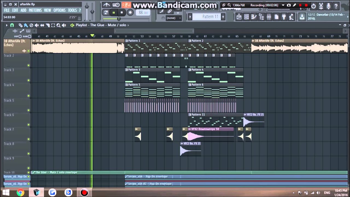The image size is (350, 197).
Task: Open playlist options menu arrow
Action: click(x=7, y=25)
